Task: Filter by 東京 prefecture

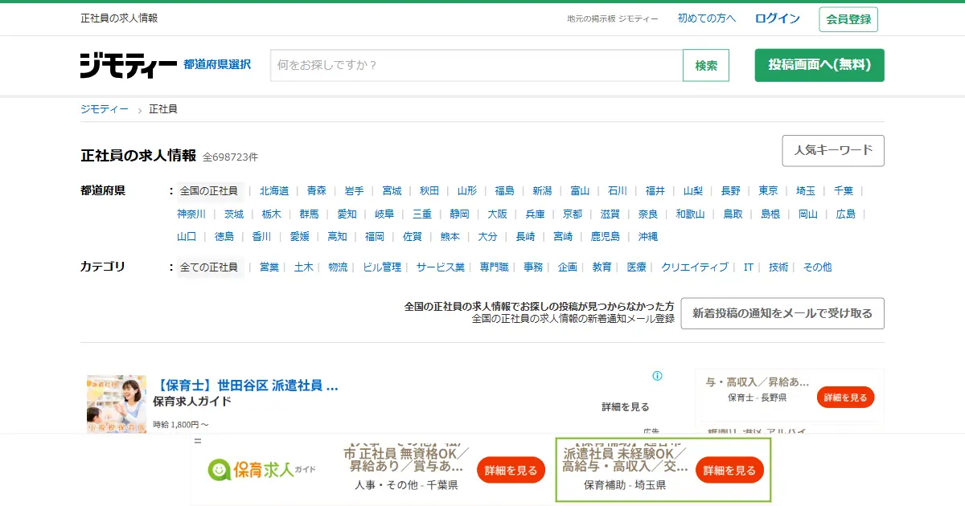Action: click(768, 191)
